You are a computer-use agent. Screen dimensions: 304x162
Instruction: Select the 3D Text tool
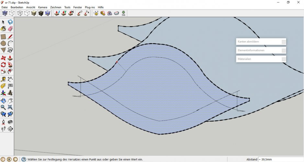coord(10,93)
